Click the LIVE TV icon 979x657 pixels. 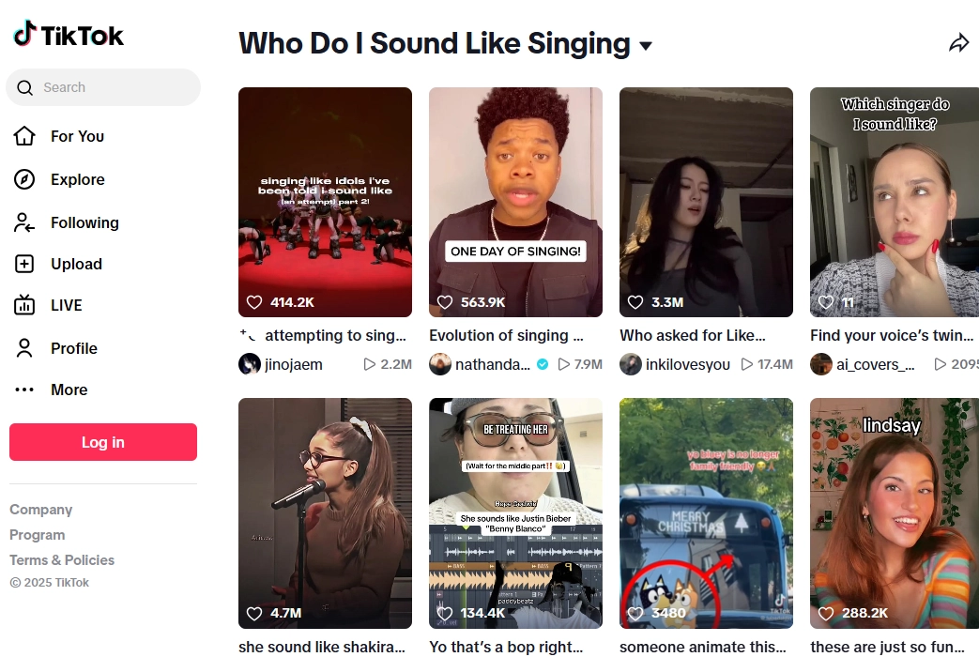pyautogui.click(x=24, y=305)
